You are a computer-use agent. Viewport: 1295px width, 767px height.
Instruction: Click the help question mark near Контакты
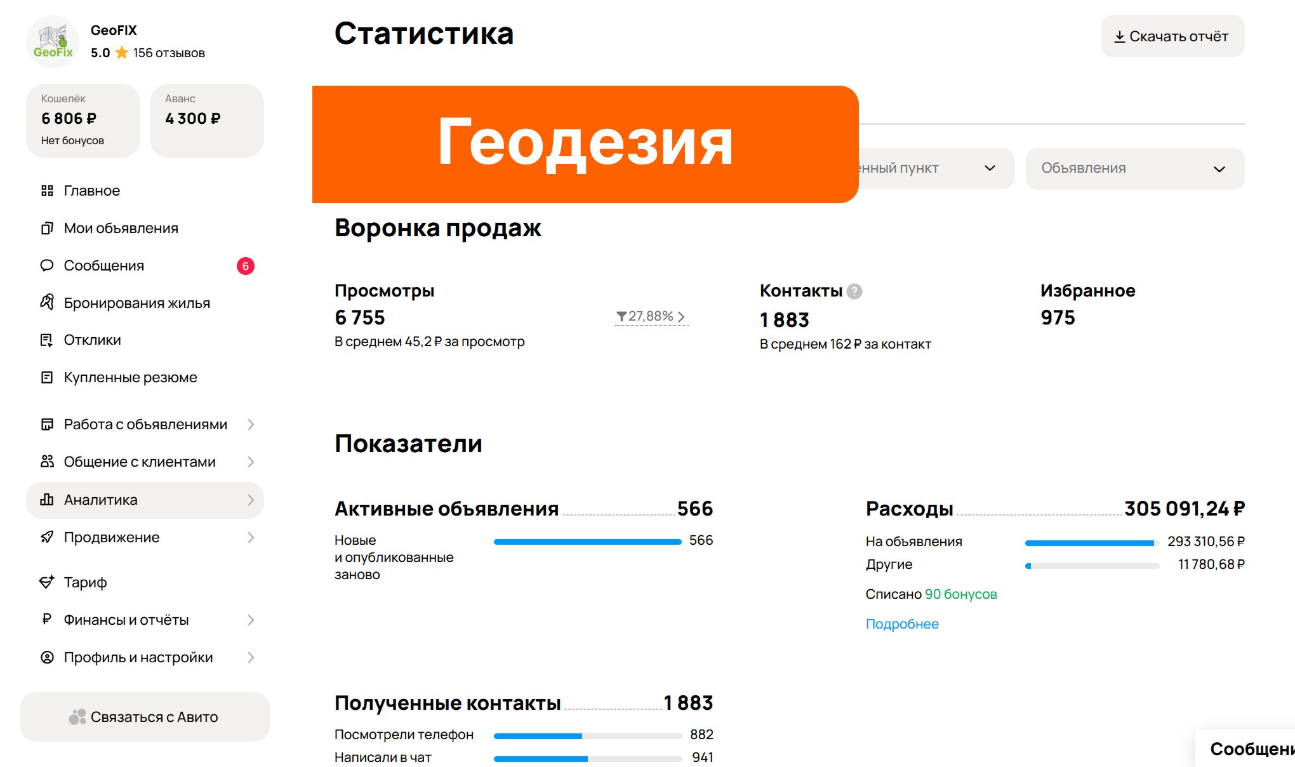tap(854, 291)
